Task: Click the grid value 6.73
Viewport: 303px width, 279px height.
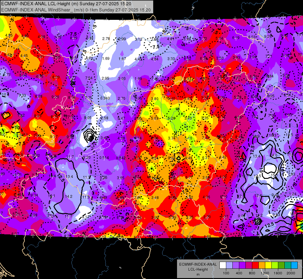Action: (x=7, y=75)
